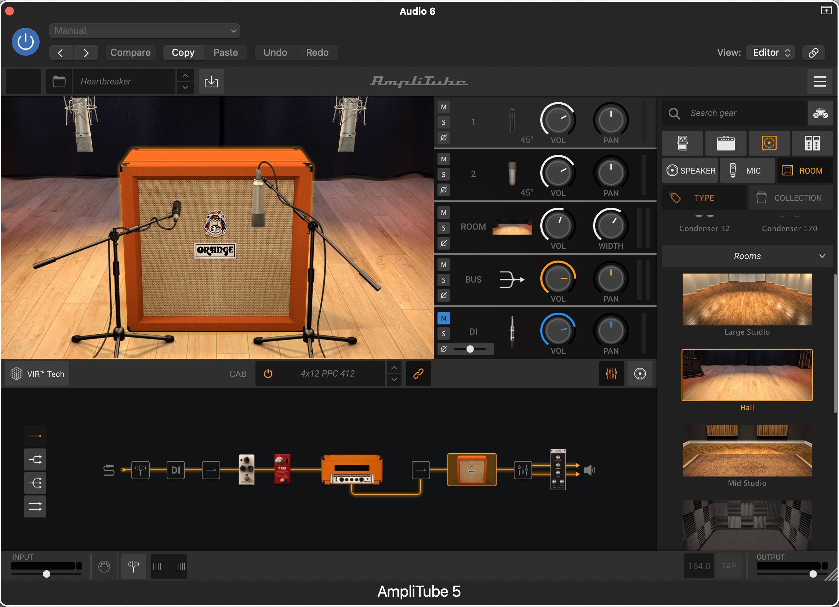The width and height of the screenshot is (839, 607).
Task: Mute the ROOM channel
Action: point(444,213)
